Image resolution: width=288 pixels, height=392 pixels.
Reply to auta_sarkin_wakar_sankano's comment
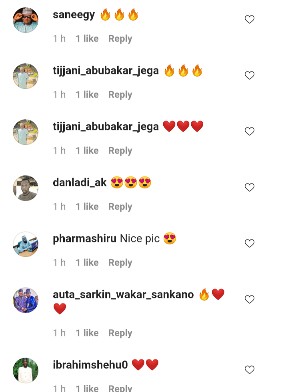click(120, 333)
